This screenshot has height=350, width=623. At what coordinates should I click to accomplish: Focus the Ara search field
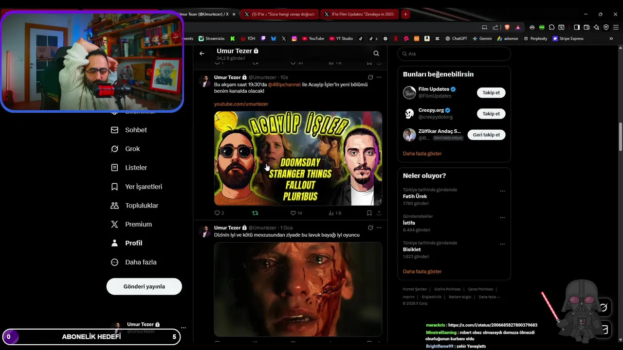click(454, 54)
